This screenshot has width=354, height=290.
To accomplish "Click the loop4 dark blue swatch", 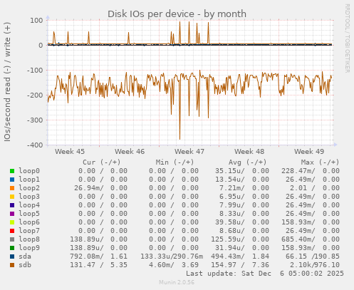I will 12,205.
